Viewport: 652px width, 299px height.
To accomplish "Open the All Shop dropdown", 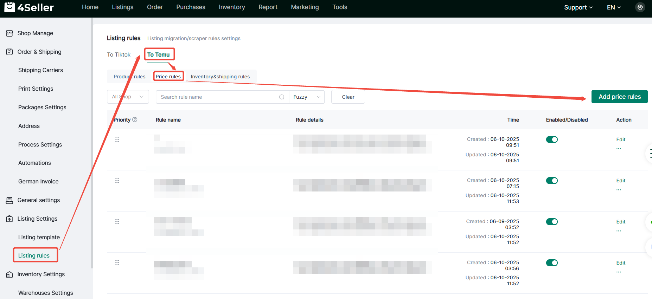I will [x=128, y=97].
